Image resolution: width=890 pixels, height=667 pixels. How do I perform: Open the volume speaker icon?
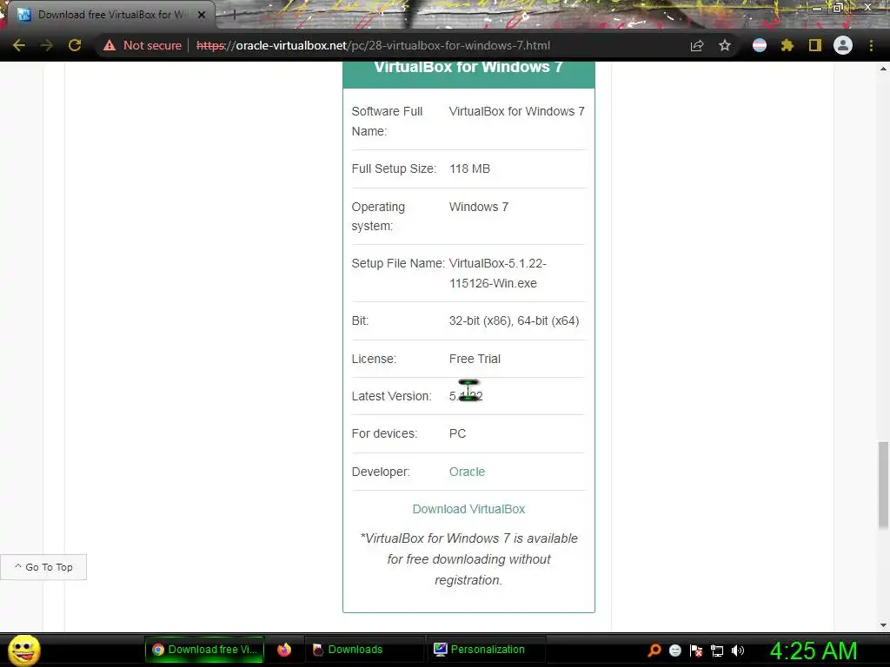pos(738,650)
